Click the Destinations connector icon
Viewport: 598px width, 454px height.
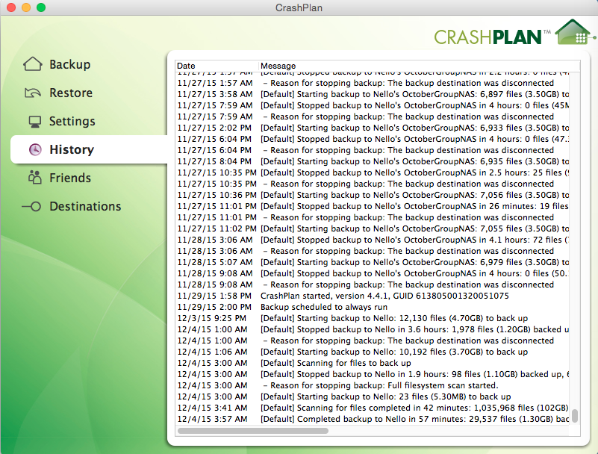(x=31, y=206)
